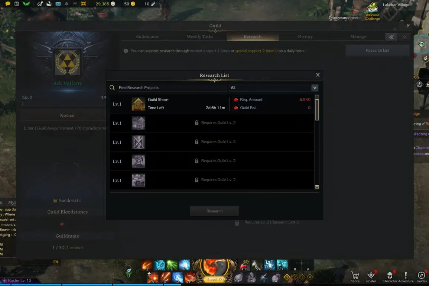Select the Guild Shop+ research icon
The image size is (429, 286).
point(139,104)
